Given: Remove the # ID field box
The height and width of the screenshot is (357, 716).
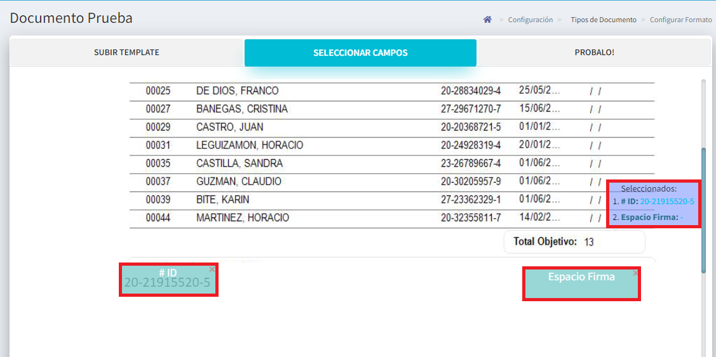Looking at the screenshot, I should [x=212, y=269].
